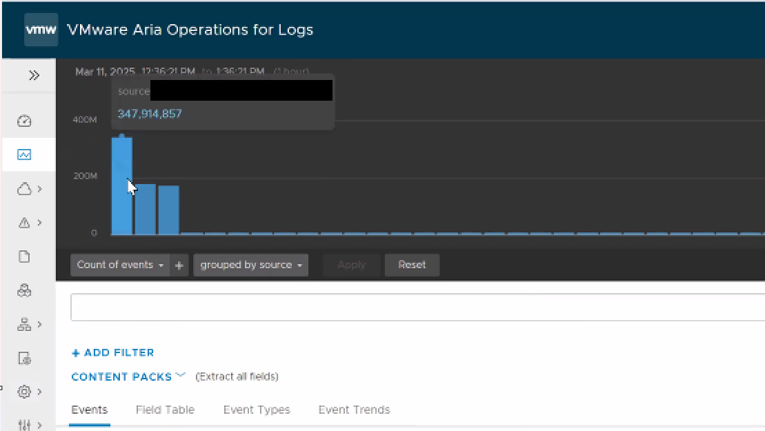Open the hierarchy nodes icon in sidebar
Image resolution: width=765 pixels, height=431 pixels.
click(x=24, y=324)
